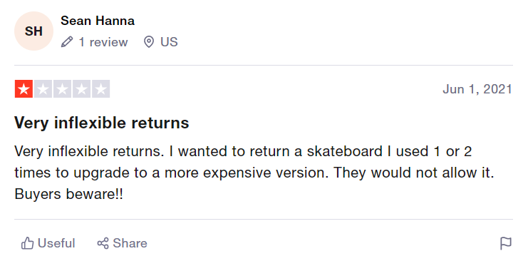The width and height of the screenshot is (528, 266).
Task: Click the fifth grey star
Action: pos(101,89)
